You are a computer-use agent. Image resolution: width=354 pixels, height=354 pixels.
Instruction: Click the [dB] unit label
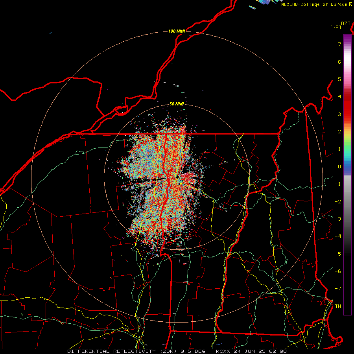point(336,27)
